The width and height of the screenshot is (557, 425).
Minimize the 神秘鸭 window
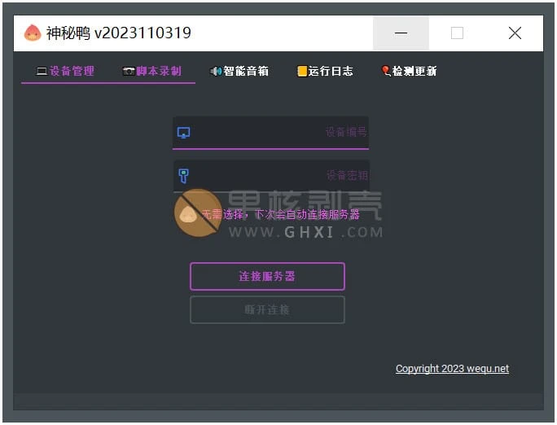(x=401, y=33)
